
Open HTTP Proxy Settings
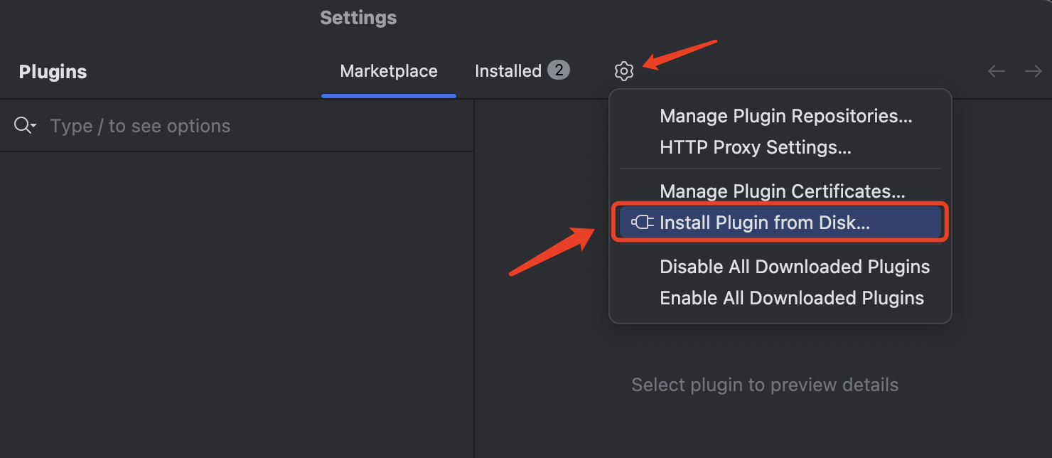coord(755,147)
